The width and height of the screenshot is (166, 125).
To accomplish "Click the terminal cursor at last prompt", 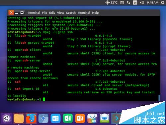I will pos(44,99).
